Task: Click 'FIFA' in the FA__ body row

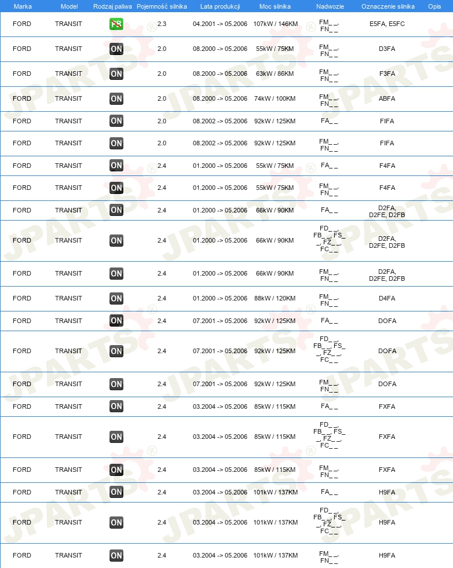Action: [x=387, y=121]
